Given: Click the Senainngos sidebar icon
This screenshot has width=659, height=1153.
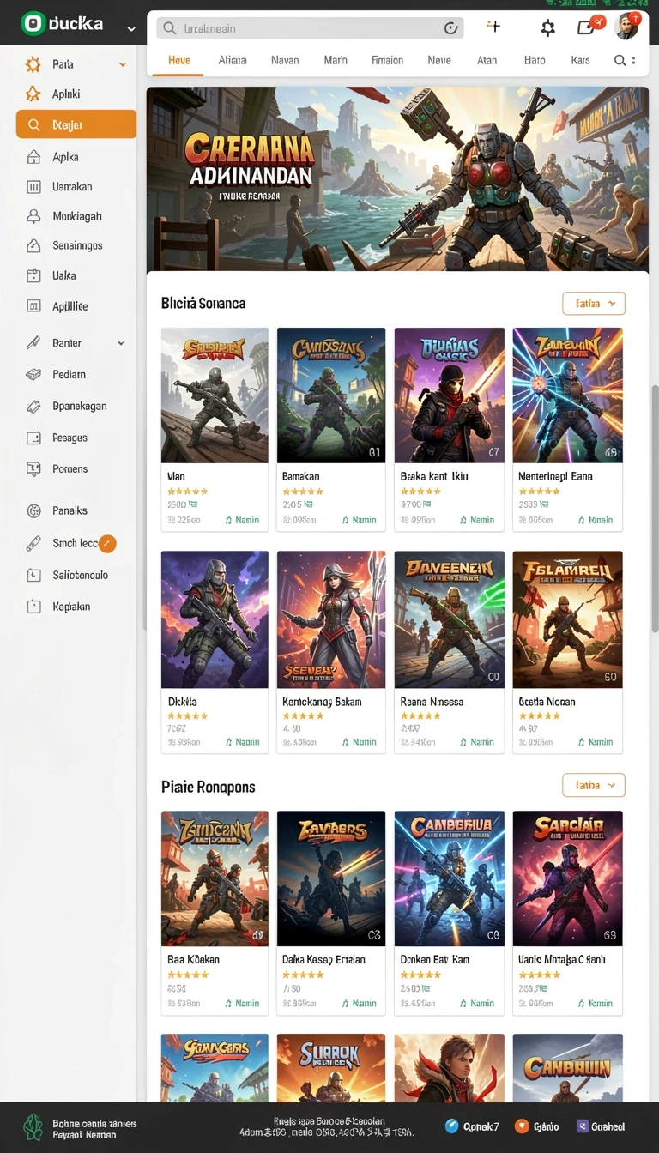Looking at the screenshot, I should tap(34, 245).
